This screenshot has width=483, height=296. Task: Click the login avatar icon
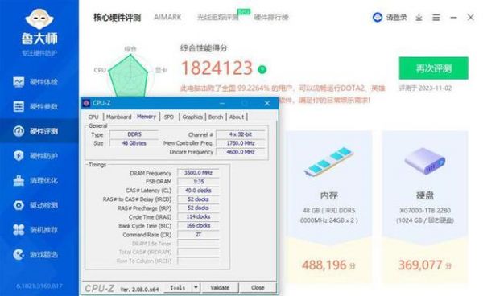378,18
